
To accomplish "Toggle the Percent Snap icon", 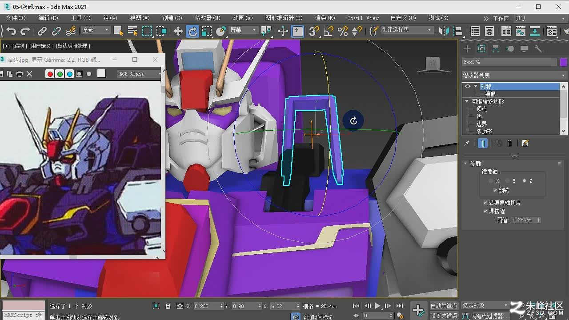I will (x=343, y=31).
